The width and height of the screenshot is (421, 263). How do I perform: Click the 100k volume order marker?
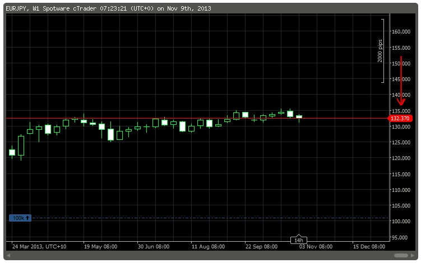tap(20, 218)
